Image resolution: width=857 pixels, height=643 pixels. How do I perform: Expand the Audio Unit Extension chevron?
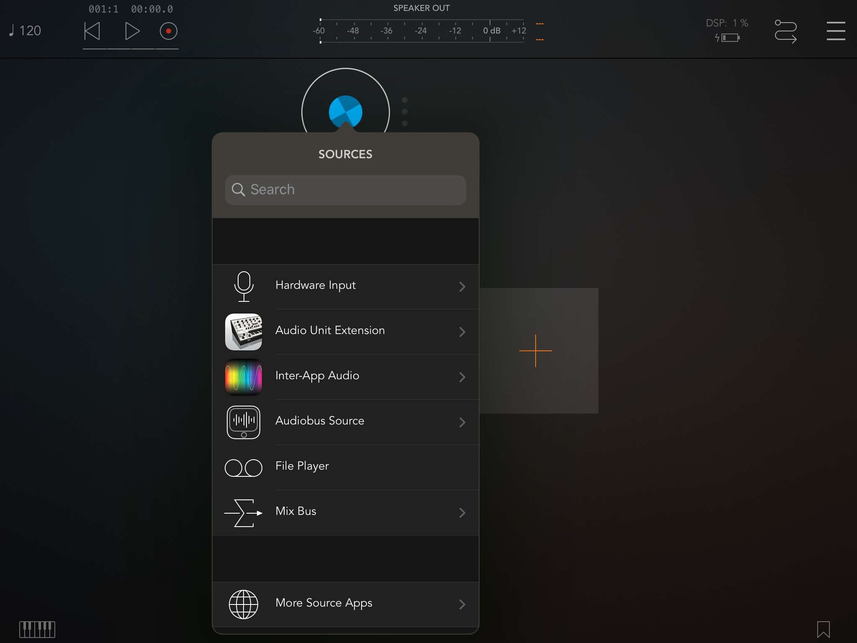point(462,332)
